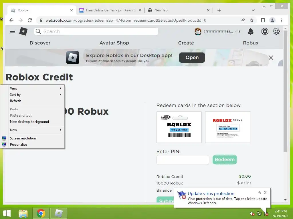Viewport: 293px width, 219px height.
Task: Click Chrome icon in taskbar
Action: point(41,213)
